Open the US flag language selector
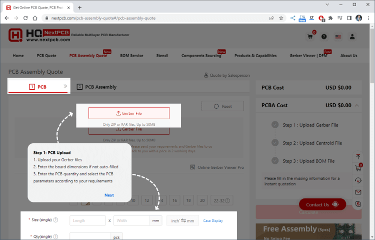 coord(338,37)
